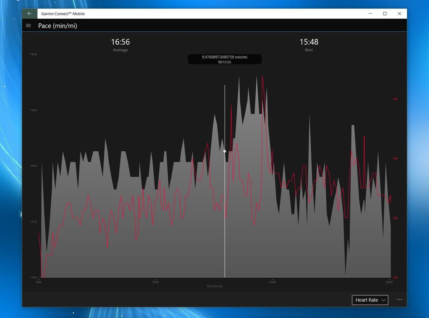Click the 30:00 time axis label
The image size is (429, 318).
(x=389, y=282)
